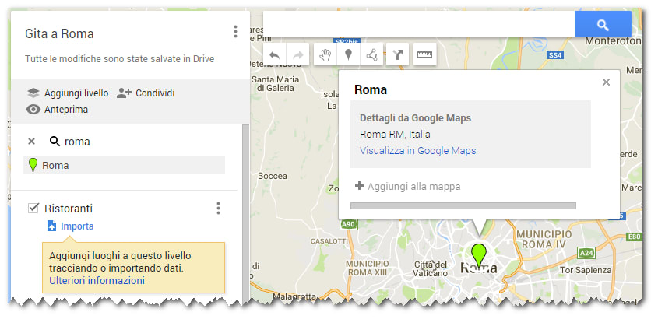
Task: Click the CASALOTTI map label
Action: pos(329,241)
